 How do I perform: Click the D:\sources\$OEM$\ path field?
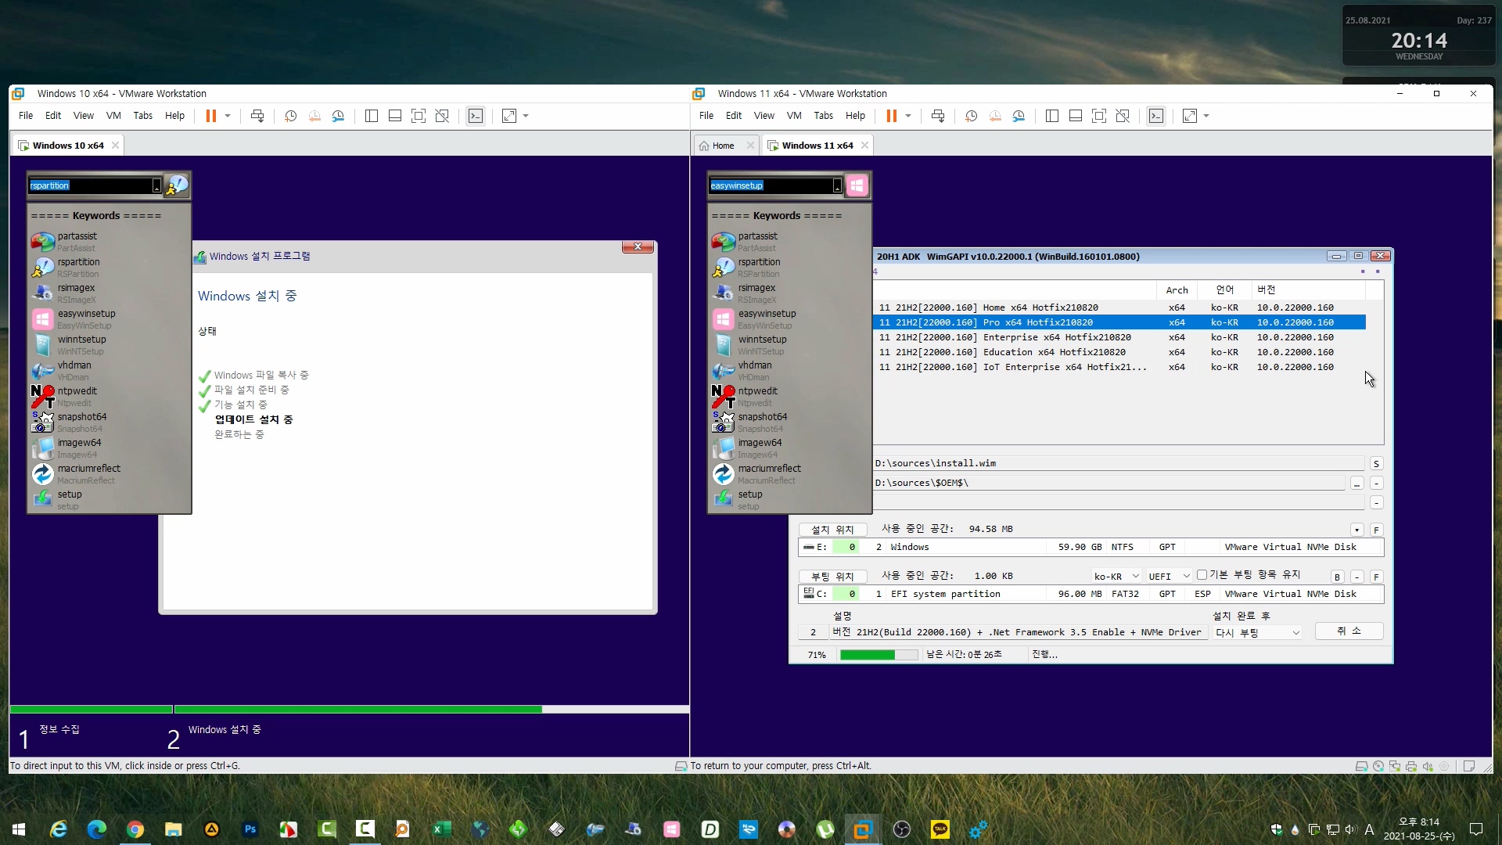pos(1109,483)
